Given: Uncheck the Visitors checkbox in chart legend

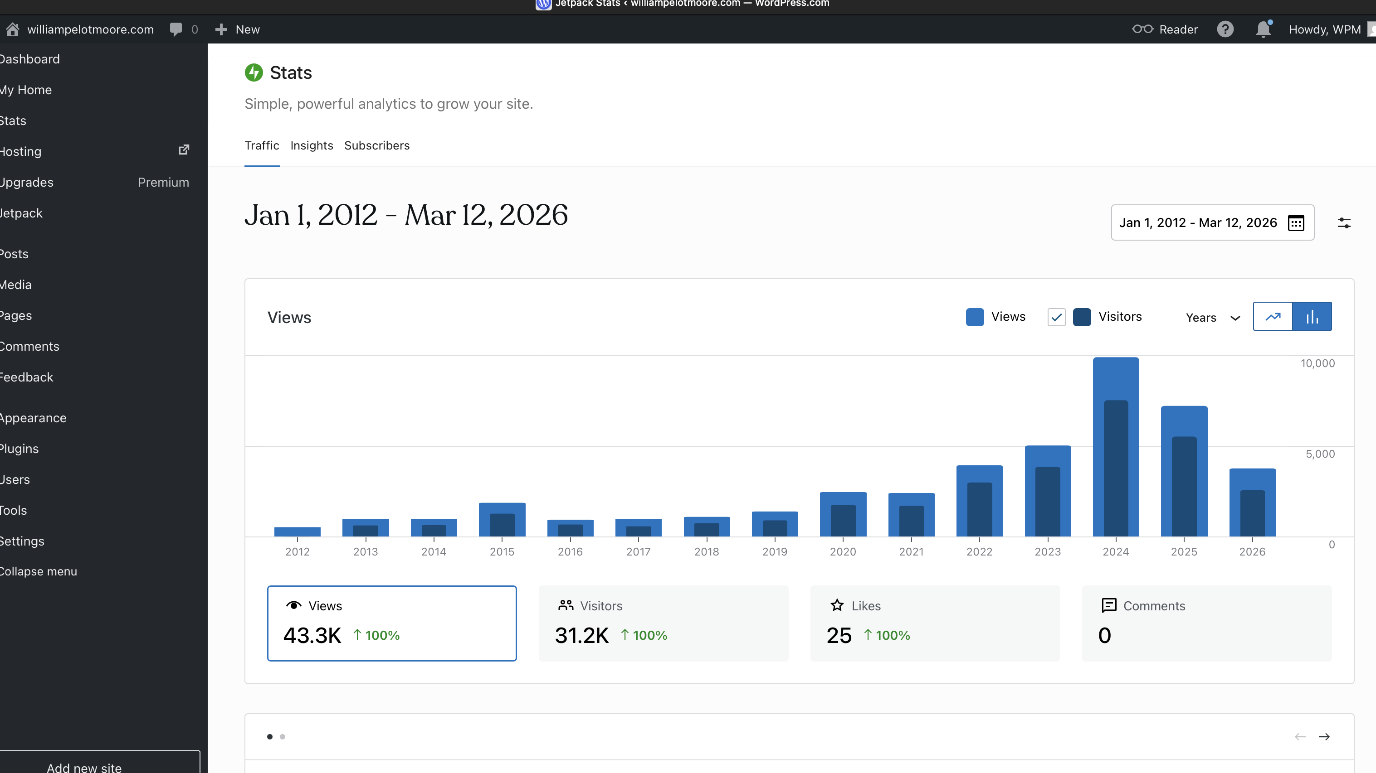Looking at the screenshot, I should click(1056, 317).
